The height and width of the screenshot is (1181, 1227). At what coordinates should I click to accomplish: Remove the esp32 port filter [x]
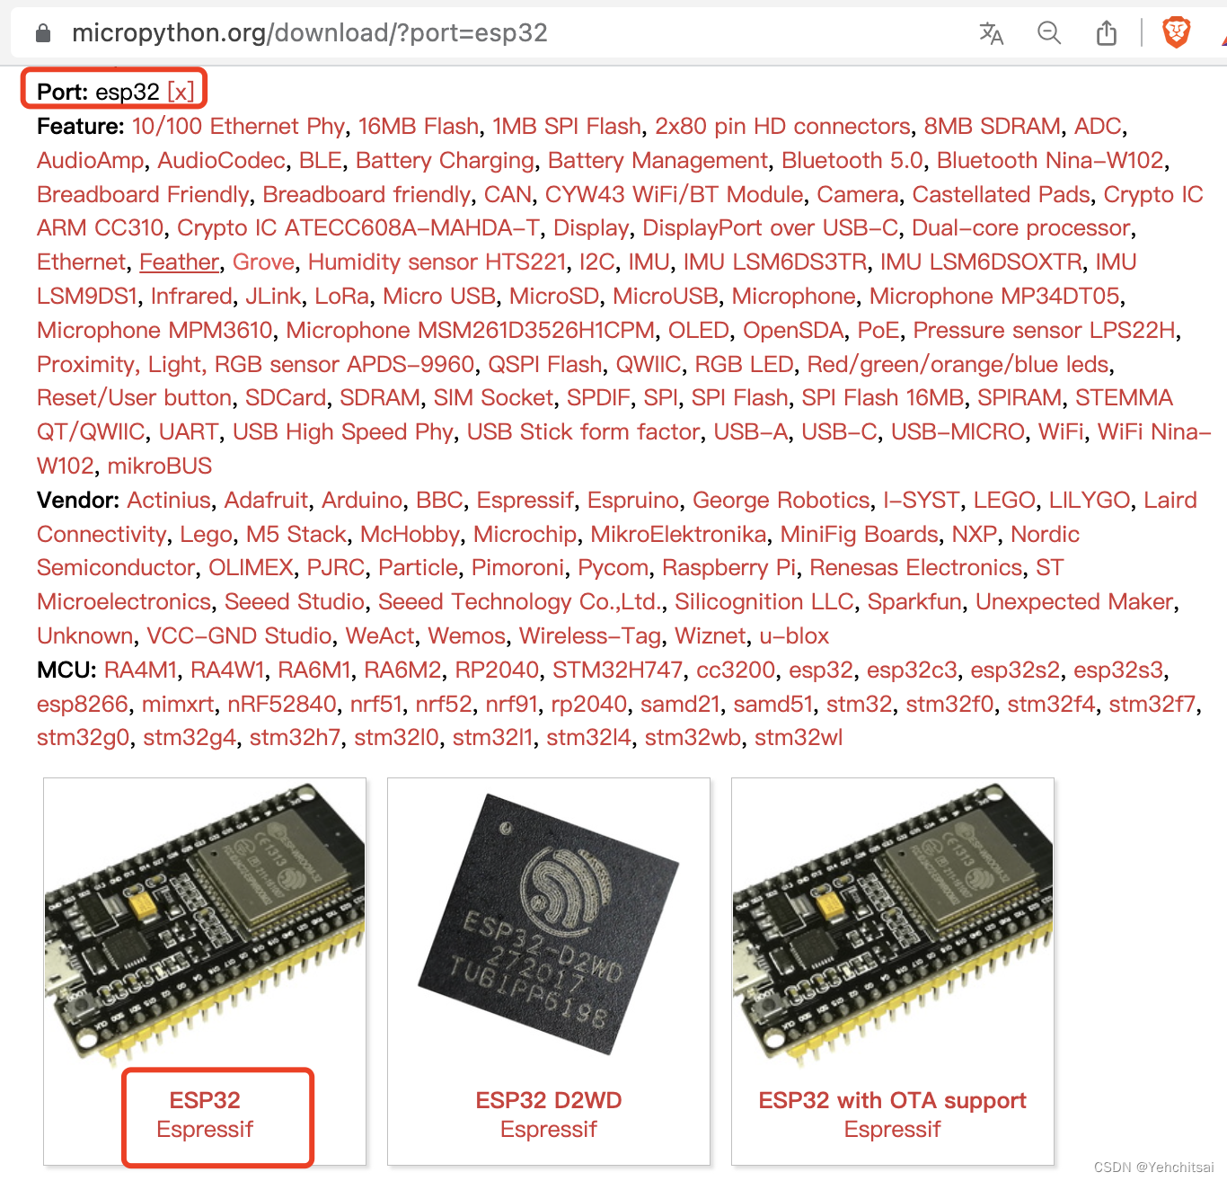click(x=181, y=92)
